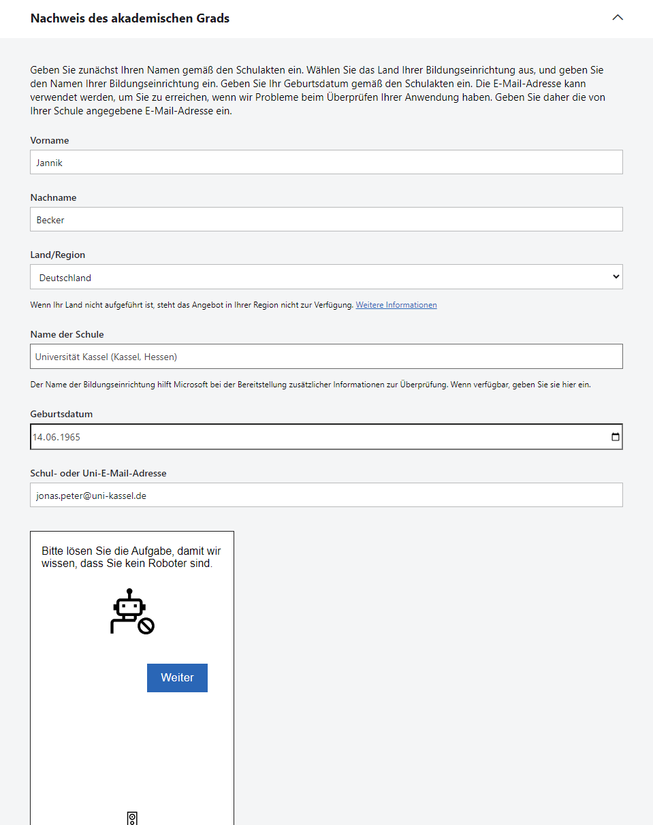Image resolution: width=653 pixels, height=825 pixels.
Task: Click the audio speaker icon below the captcha
Action: tap(133, 818)
